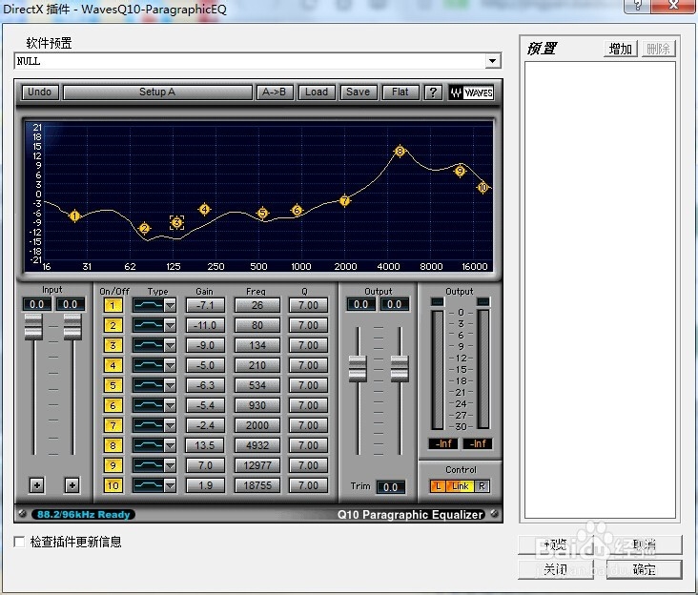Click the right input fader handle
698x595 pixels.
pos(72,327)
